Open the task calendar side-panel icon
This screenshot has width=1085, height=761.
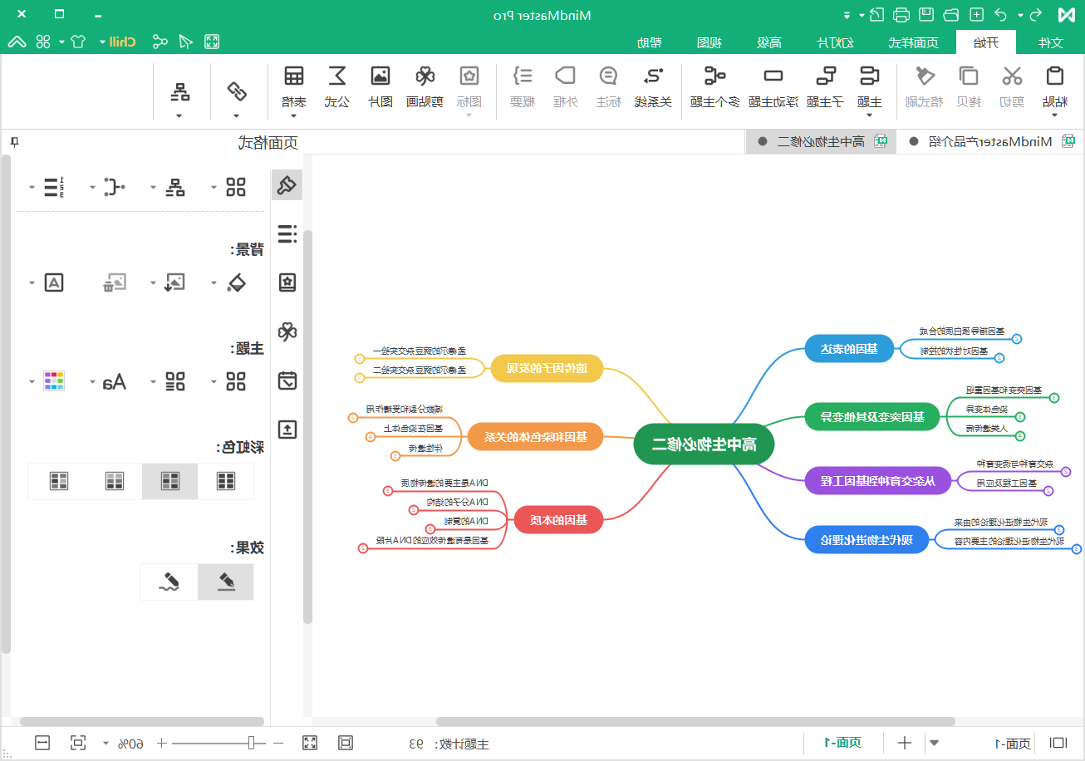(x=287, y=380)
